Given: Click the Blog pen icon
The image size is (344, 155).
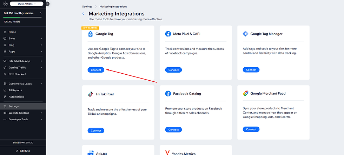Looking at the screenshot, I should (x=5, y=45).
